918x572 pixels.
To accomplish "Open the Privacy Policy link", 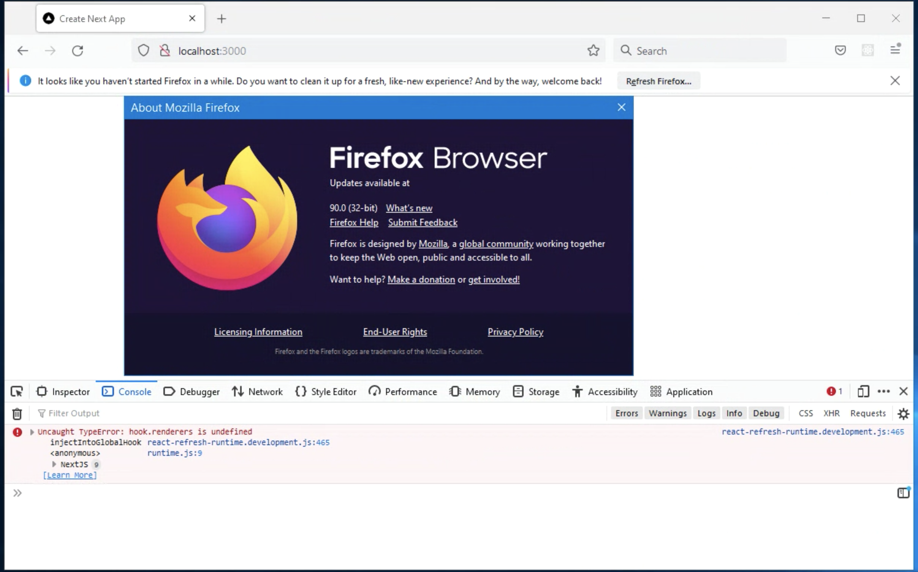I will click(515, 332).
